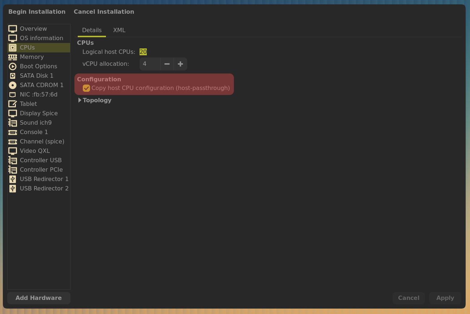This screenshot has height=314, width=470.
Task: Select the Boot Options play icon
Action: [x=13, y=66]
